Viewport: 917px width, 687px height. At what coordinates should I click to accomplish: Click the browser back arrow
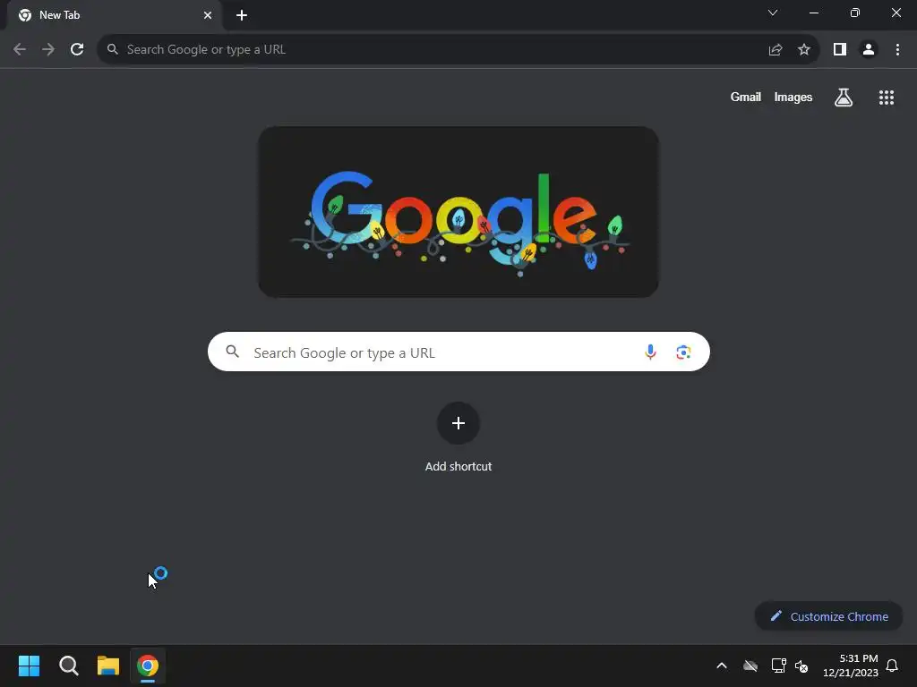pyautogui.click(x=20, y=50)
